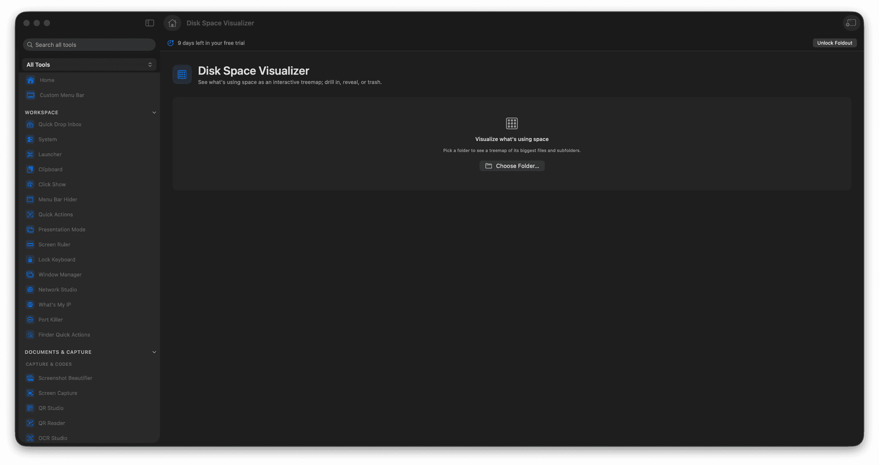Click the Presentation Mode icon
Image resolution: width=879 pixels, height=465 pixels.
30,230
